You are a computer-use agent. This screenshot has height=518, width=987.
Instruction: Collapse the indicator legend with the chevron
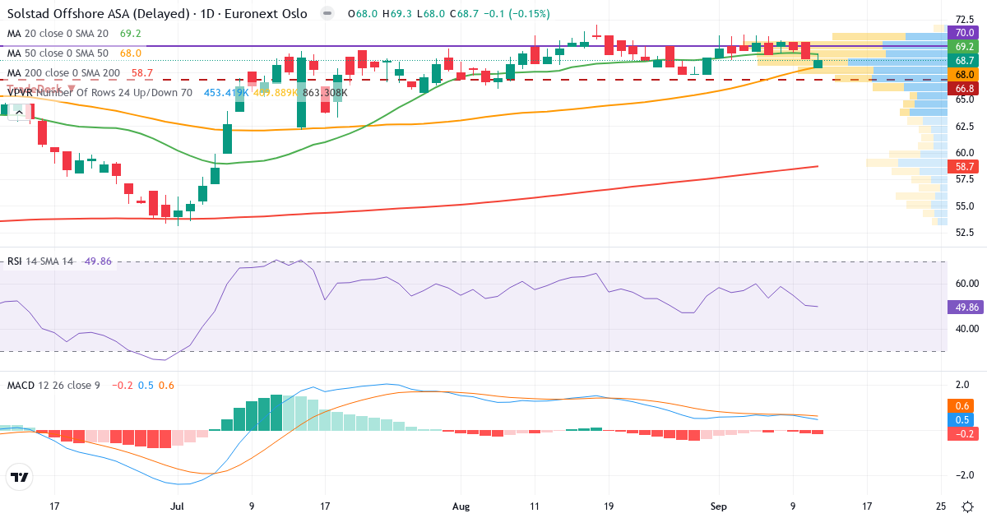(x=17, y=112)
